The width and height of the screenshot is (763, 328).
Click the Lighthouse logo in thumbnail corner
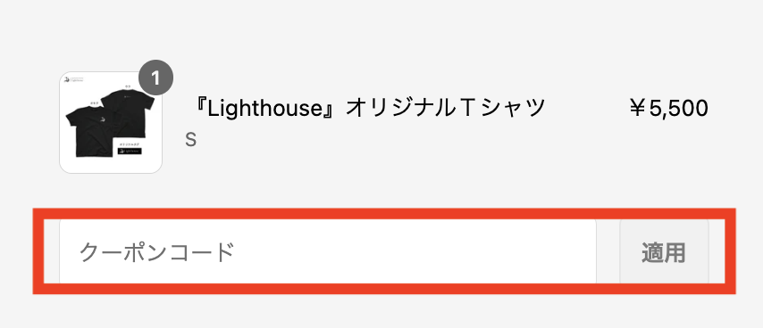pos(73,79)
